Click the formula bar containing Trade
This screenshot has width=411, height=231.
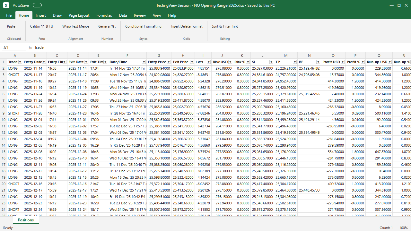click(x=222, y=47)
